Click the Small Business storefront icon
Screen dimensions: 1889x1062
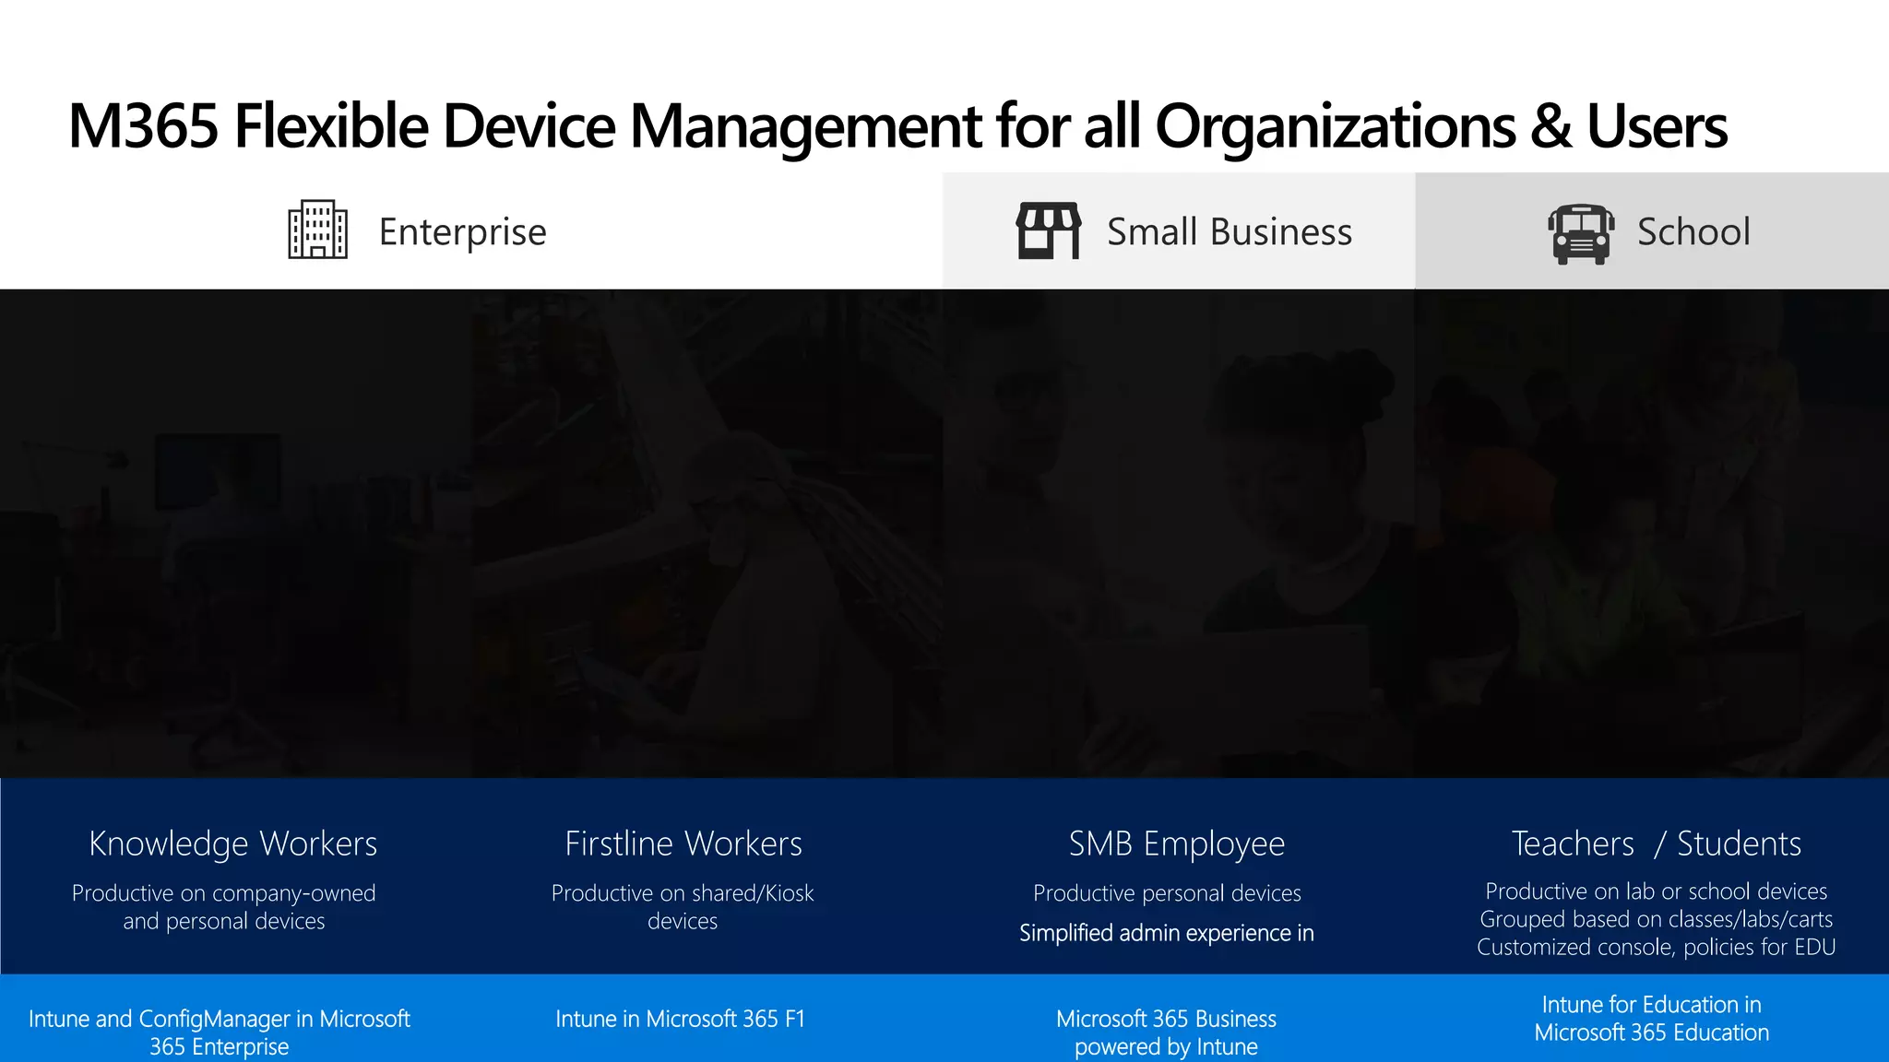point(1049,230)
